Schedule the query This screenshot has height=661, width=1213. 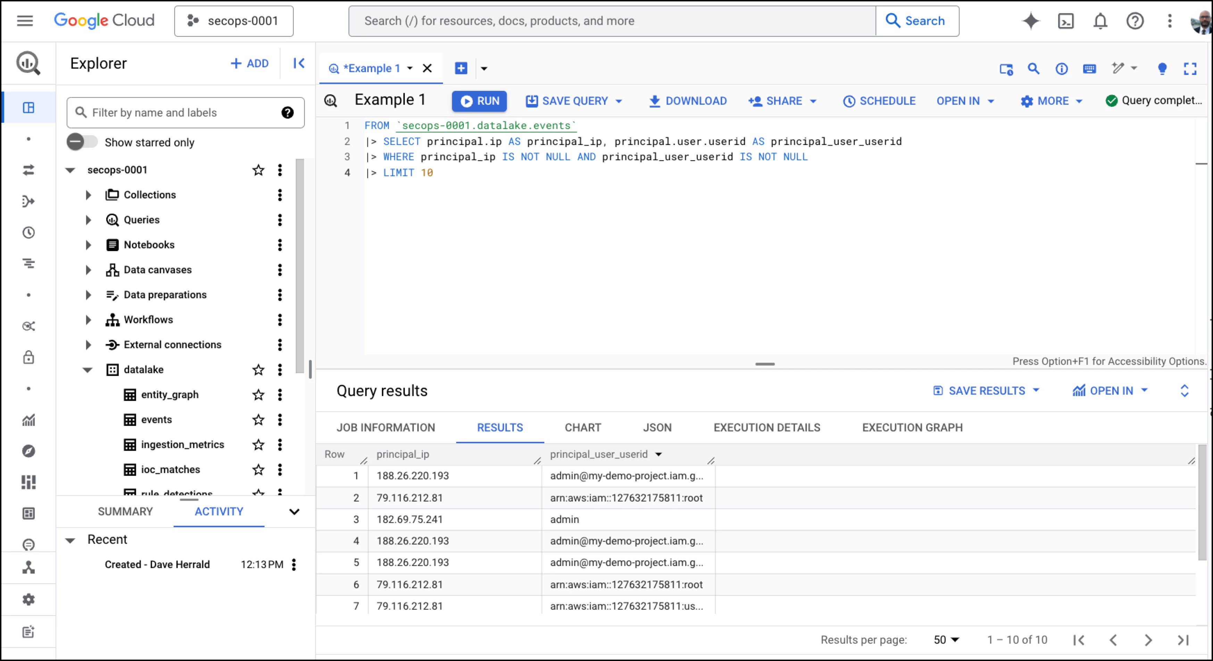879,101
